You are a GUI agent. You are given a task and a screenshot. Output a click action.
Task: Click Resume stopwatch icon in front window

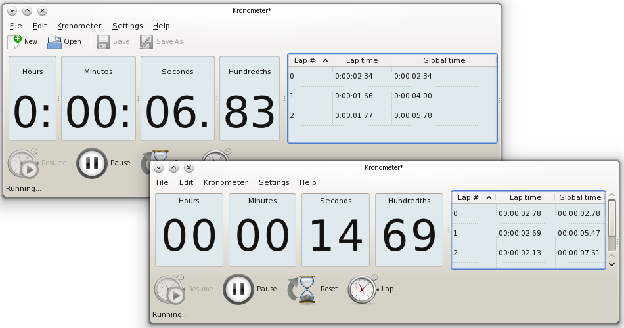click(x=170, y=289)
